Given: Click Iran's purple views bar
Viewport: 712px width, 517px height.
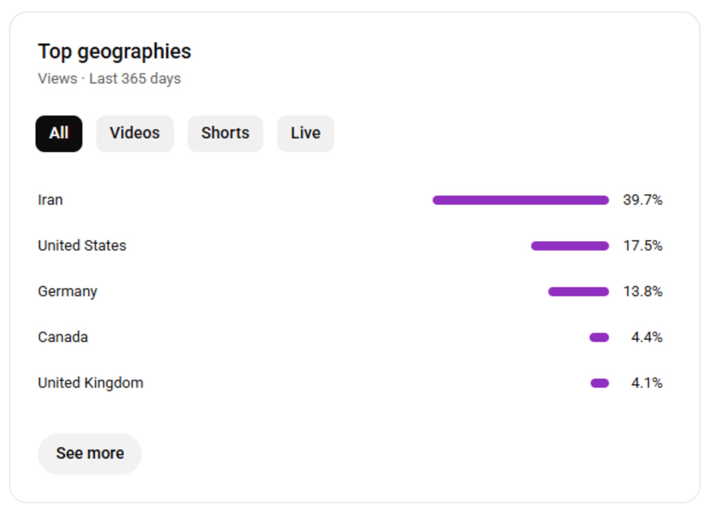Looking at the screenshot, I should 520,200.
